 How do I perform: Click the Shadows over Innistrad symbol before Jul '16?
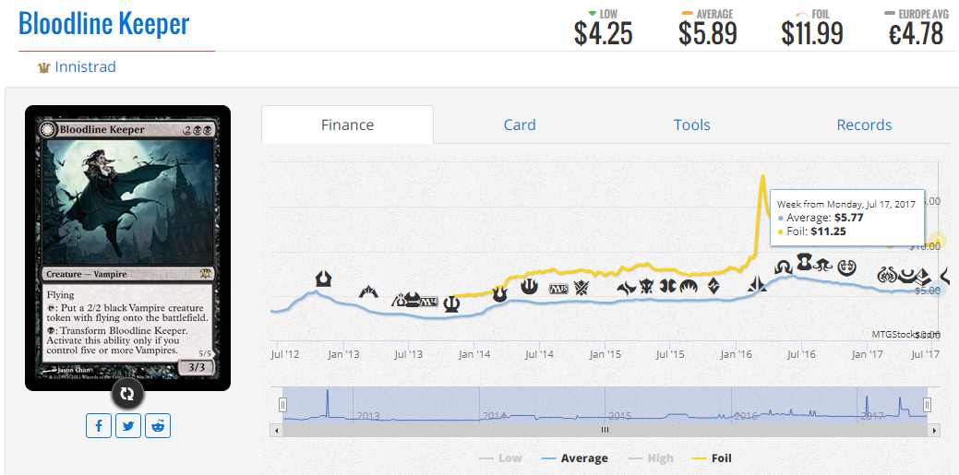(783, 267)
